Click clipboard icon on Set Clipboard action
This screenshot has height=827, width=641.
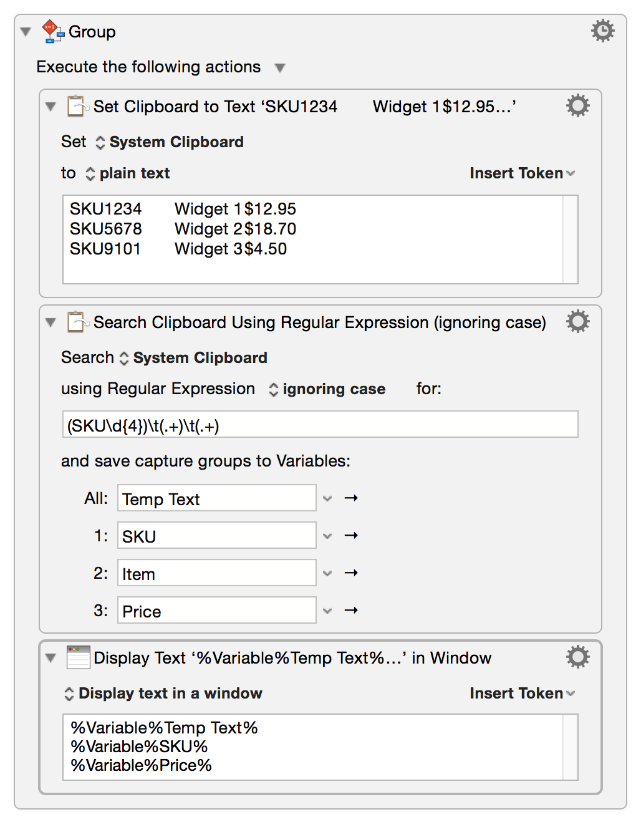coord(77,106)
